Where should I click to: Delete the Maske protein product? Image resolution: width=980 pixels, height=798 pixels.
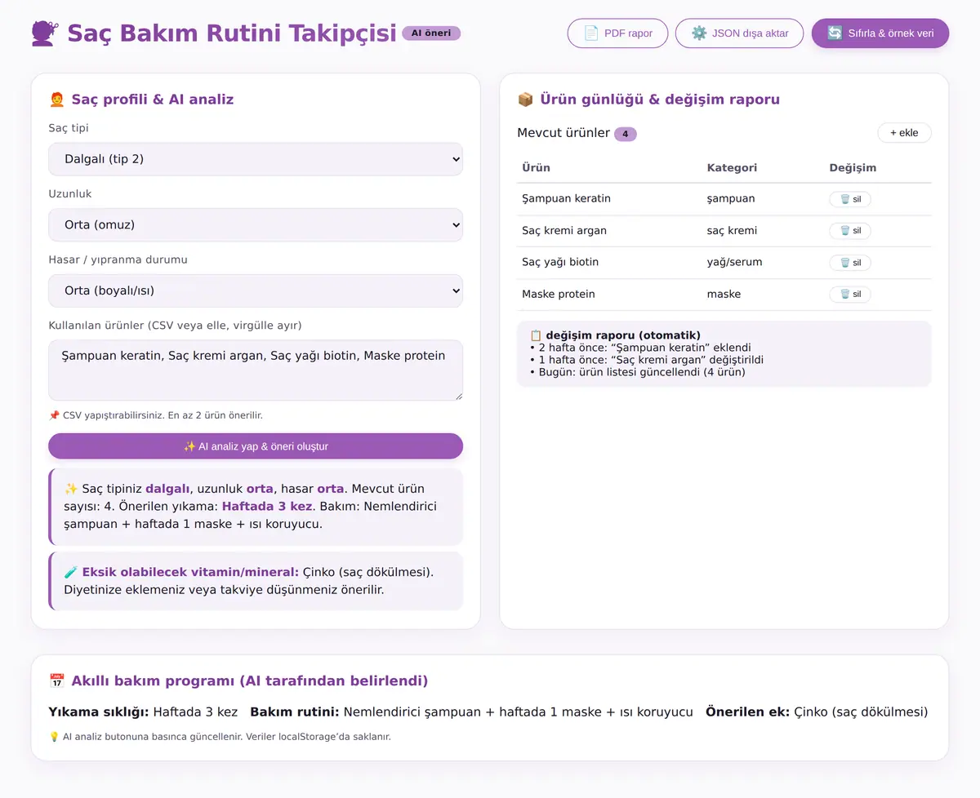tap(850, 295)
